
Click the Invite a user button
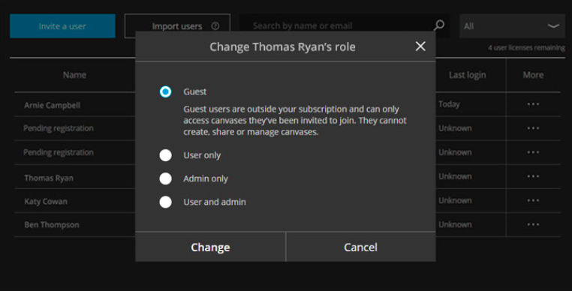pyautogui.click(x=63, y=26)
